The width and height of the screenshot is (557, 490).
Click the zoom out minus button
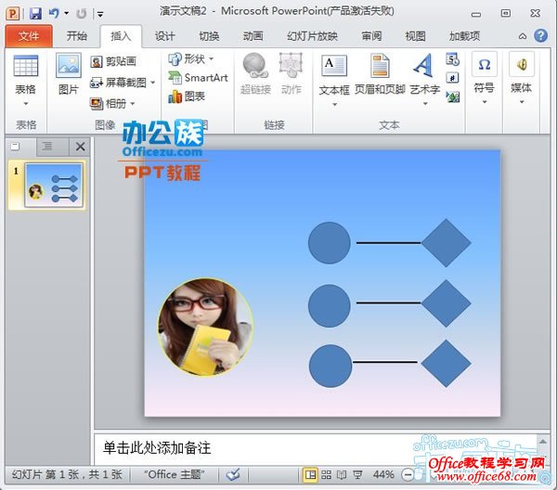tap(406, 474)
